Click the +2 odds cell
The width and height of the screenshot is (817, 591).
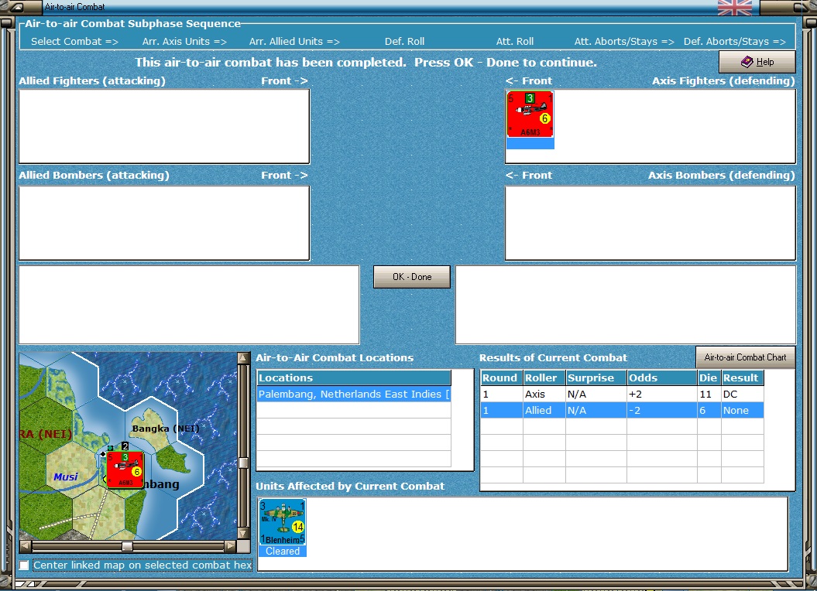click(661, 395)
